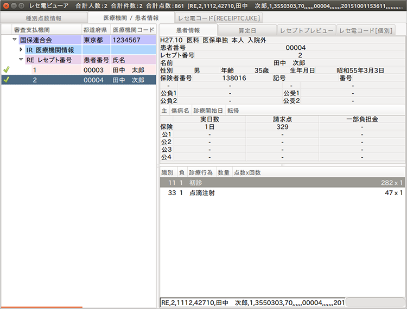Click 傷病名 column header
This screenshot has height=309, width=407.
(180, 111)
